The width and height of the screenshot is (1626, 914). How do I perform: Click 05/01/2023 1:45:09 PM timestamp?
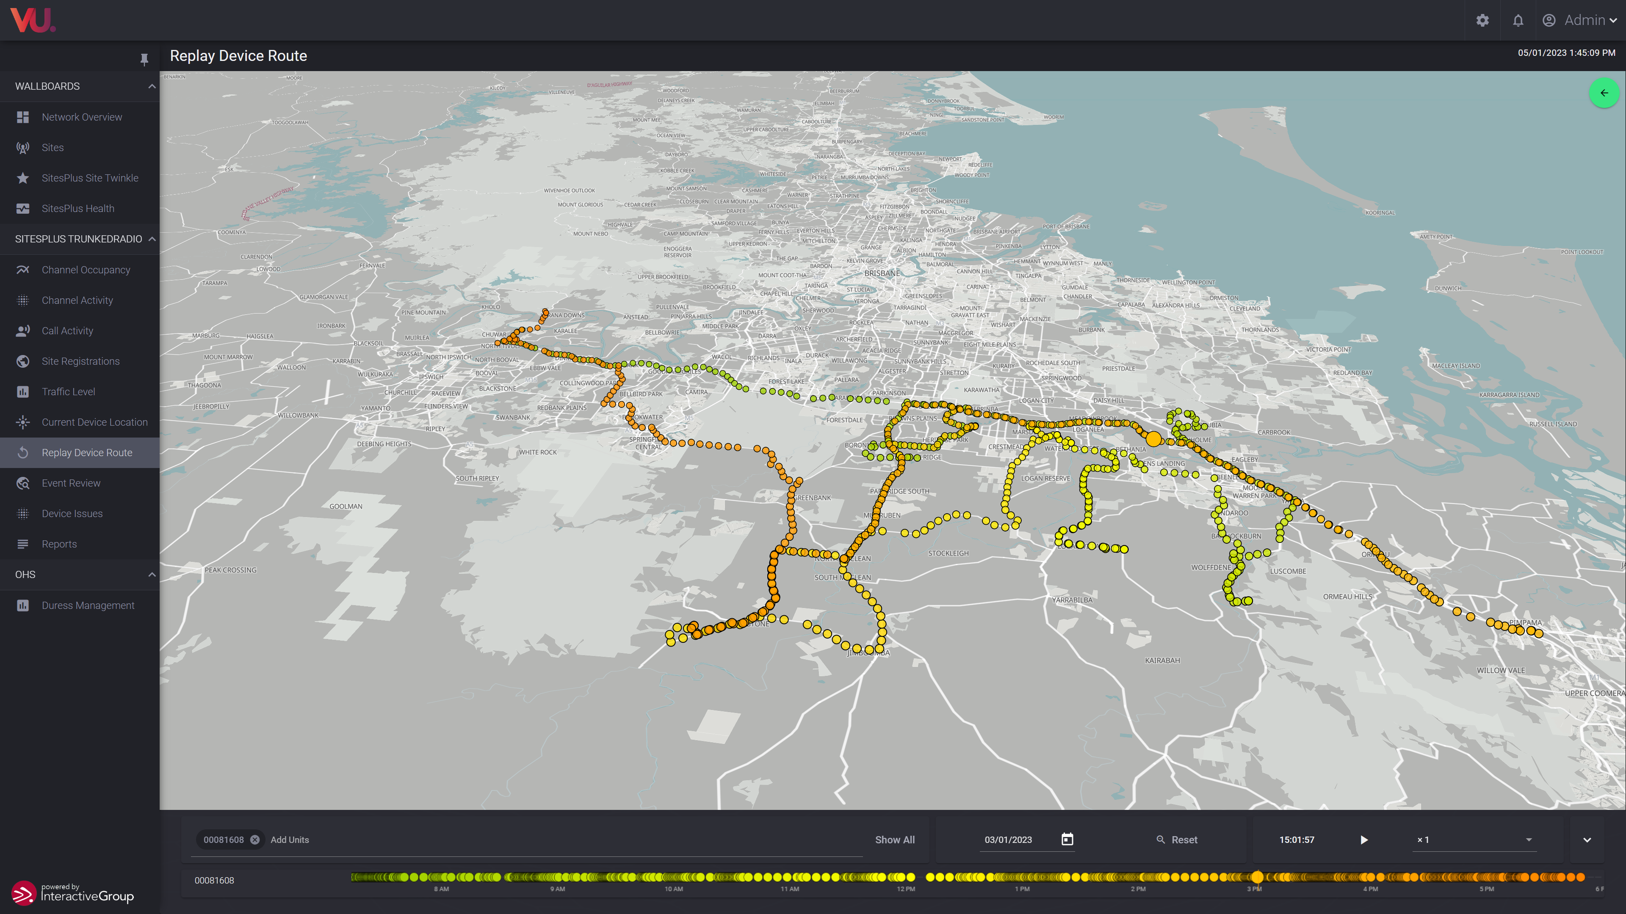1566,53
